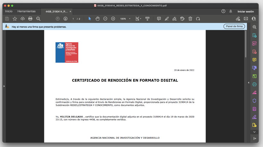Screen dimensions: 263x147
Task: Go to next page with down arrow
Action: click(65, 19)
